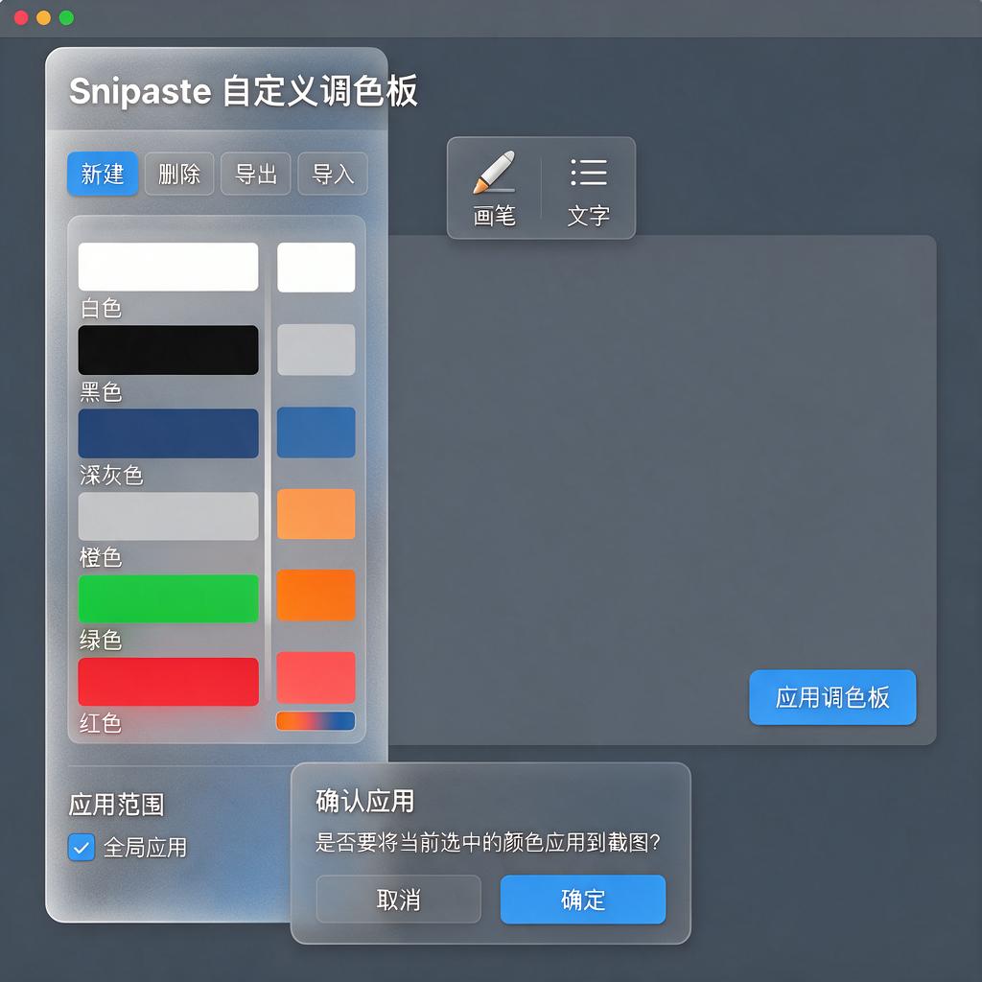Click the 应用范围 section heading

tap(116, 805)
